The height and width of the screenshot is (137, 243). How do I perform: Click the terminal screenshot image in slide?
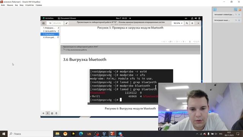(130, 87)
